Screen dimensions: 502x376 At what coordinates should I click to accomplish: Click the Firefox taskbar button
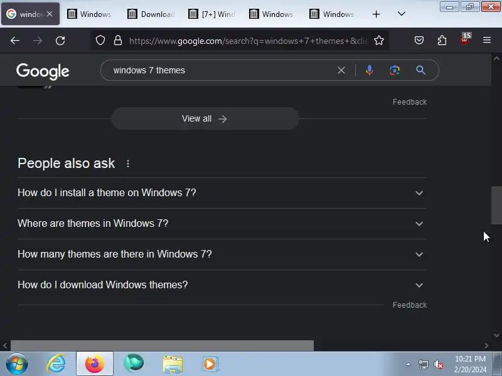pyautogui.click(x=95, y=364)
